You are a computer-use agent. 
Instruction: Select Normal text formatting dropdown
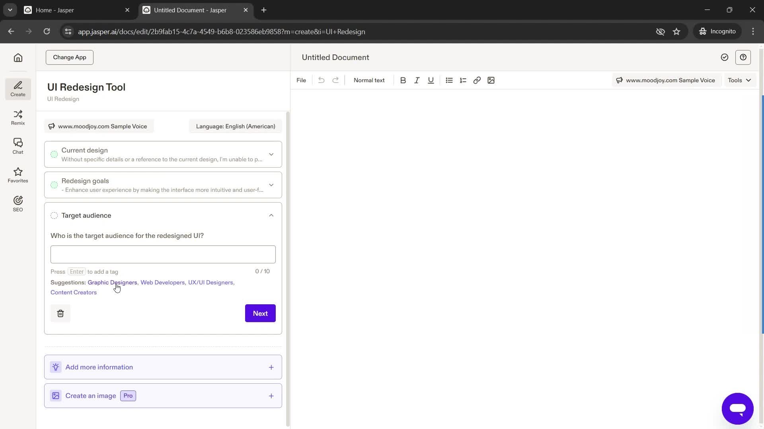(x=369, y=80)
